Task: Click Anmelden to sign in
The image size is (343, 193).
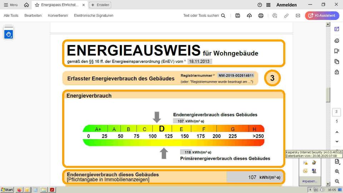Action: [287, 5]
